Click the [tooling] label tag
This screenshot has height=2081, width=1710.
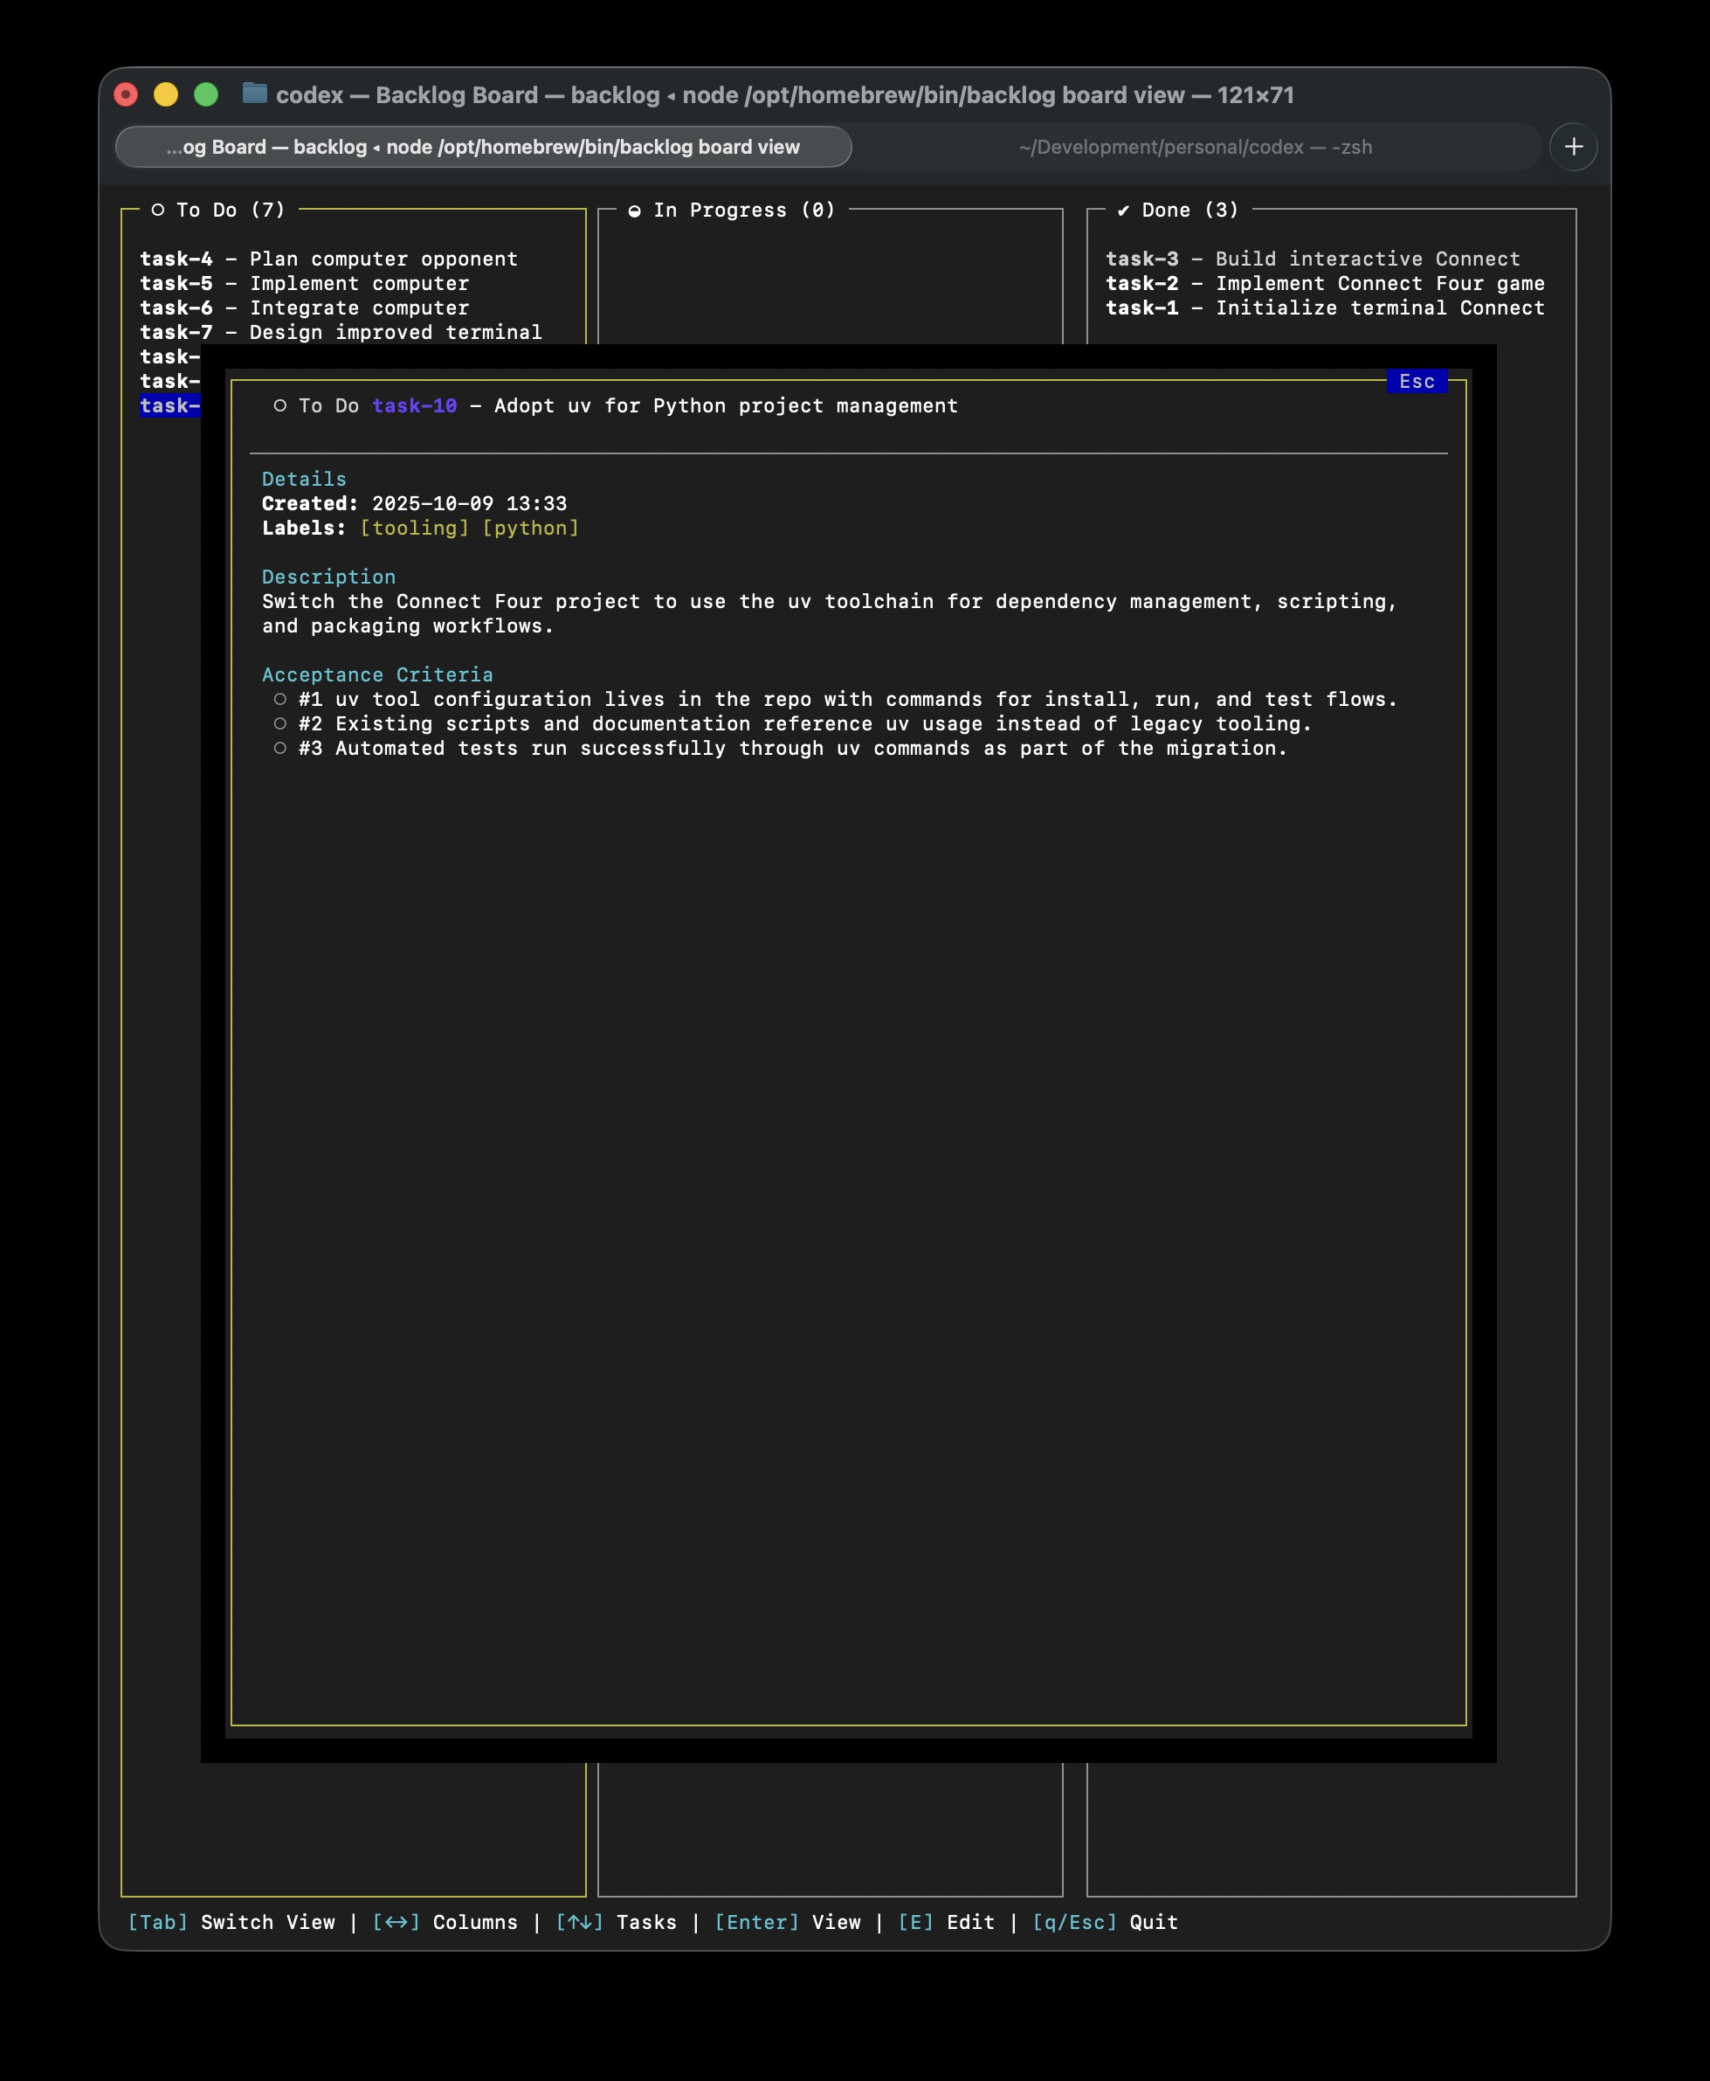click(414, 529)
